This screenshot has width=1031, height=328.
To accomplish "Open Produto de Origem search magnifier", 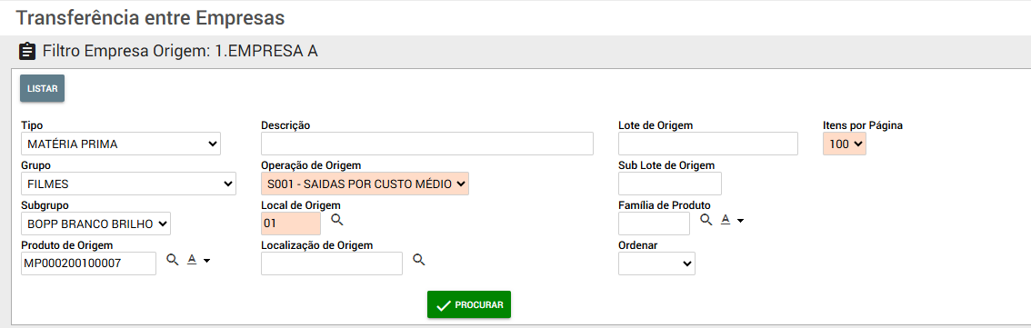I will tap(172, 260).
